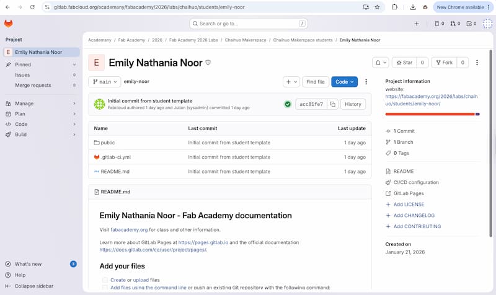Image resolution: width=496 pixels, height=295 pixels.
Task: Open README.md file in the file list
Action: point(115,172)
